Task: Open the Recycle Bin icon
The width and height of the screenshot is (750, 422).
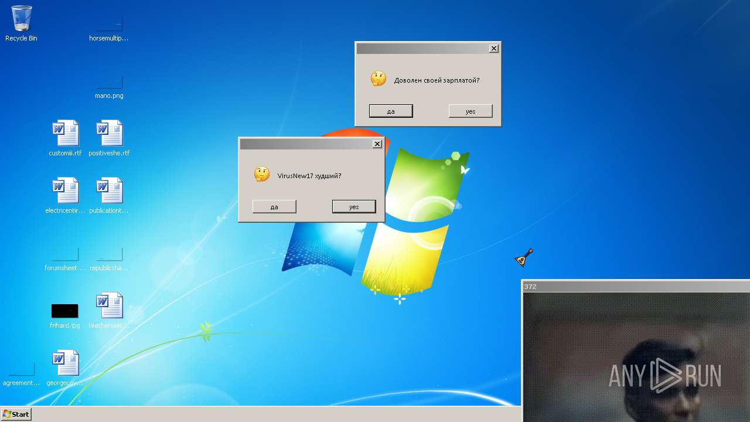Action: (x=21, y=23)
